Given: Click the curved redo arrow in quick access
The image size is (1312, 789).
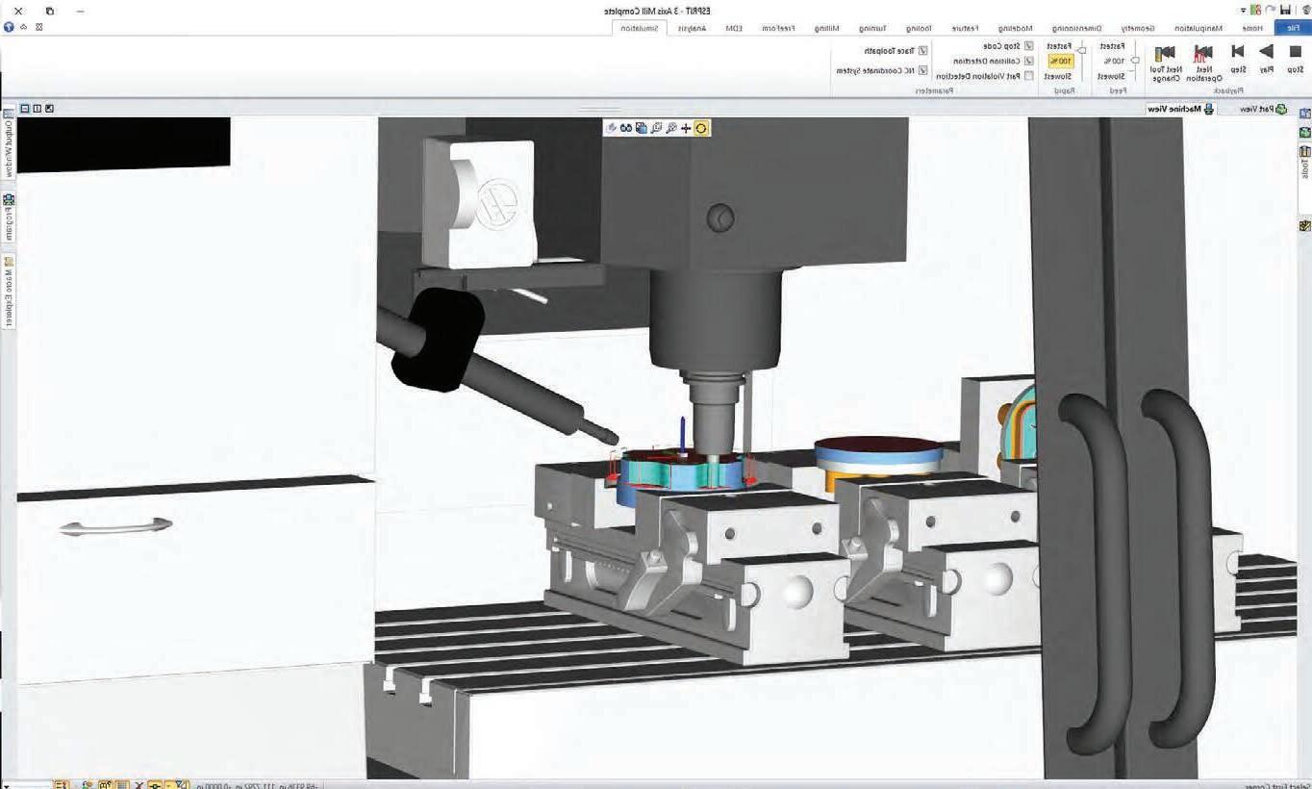Looking at the screenshot, I should 1270,10.
